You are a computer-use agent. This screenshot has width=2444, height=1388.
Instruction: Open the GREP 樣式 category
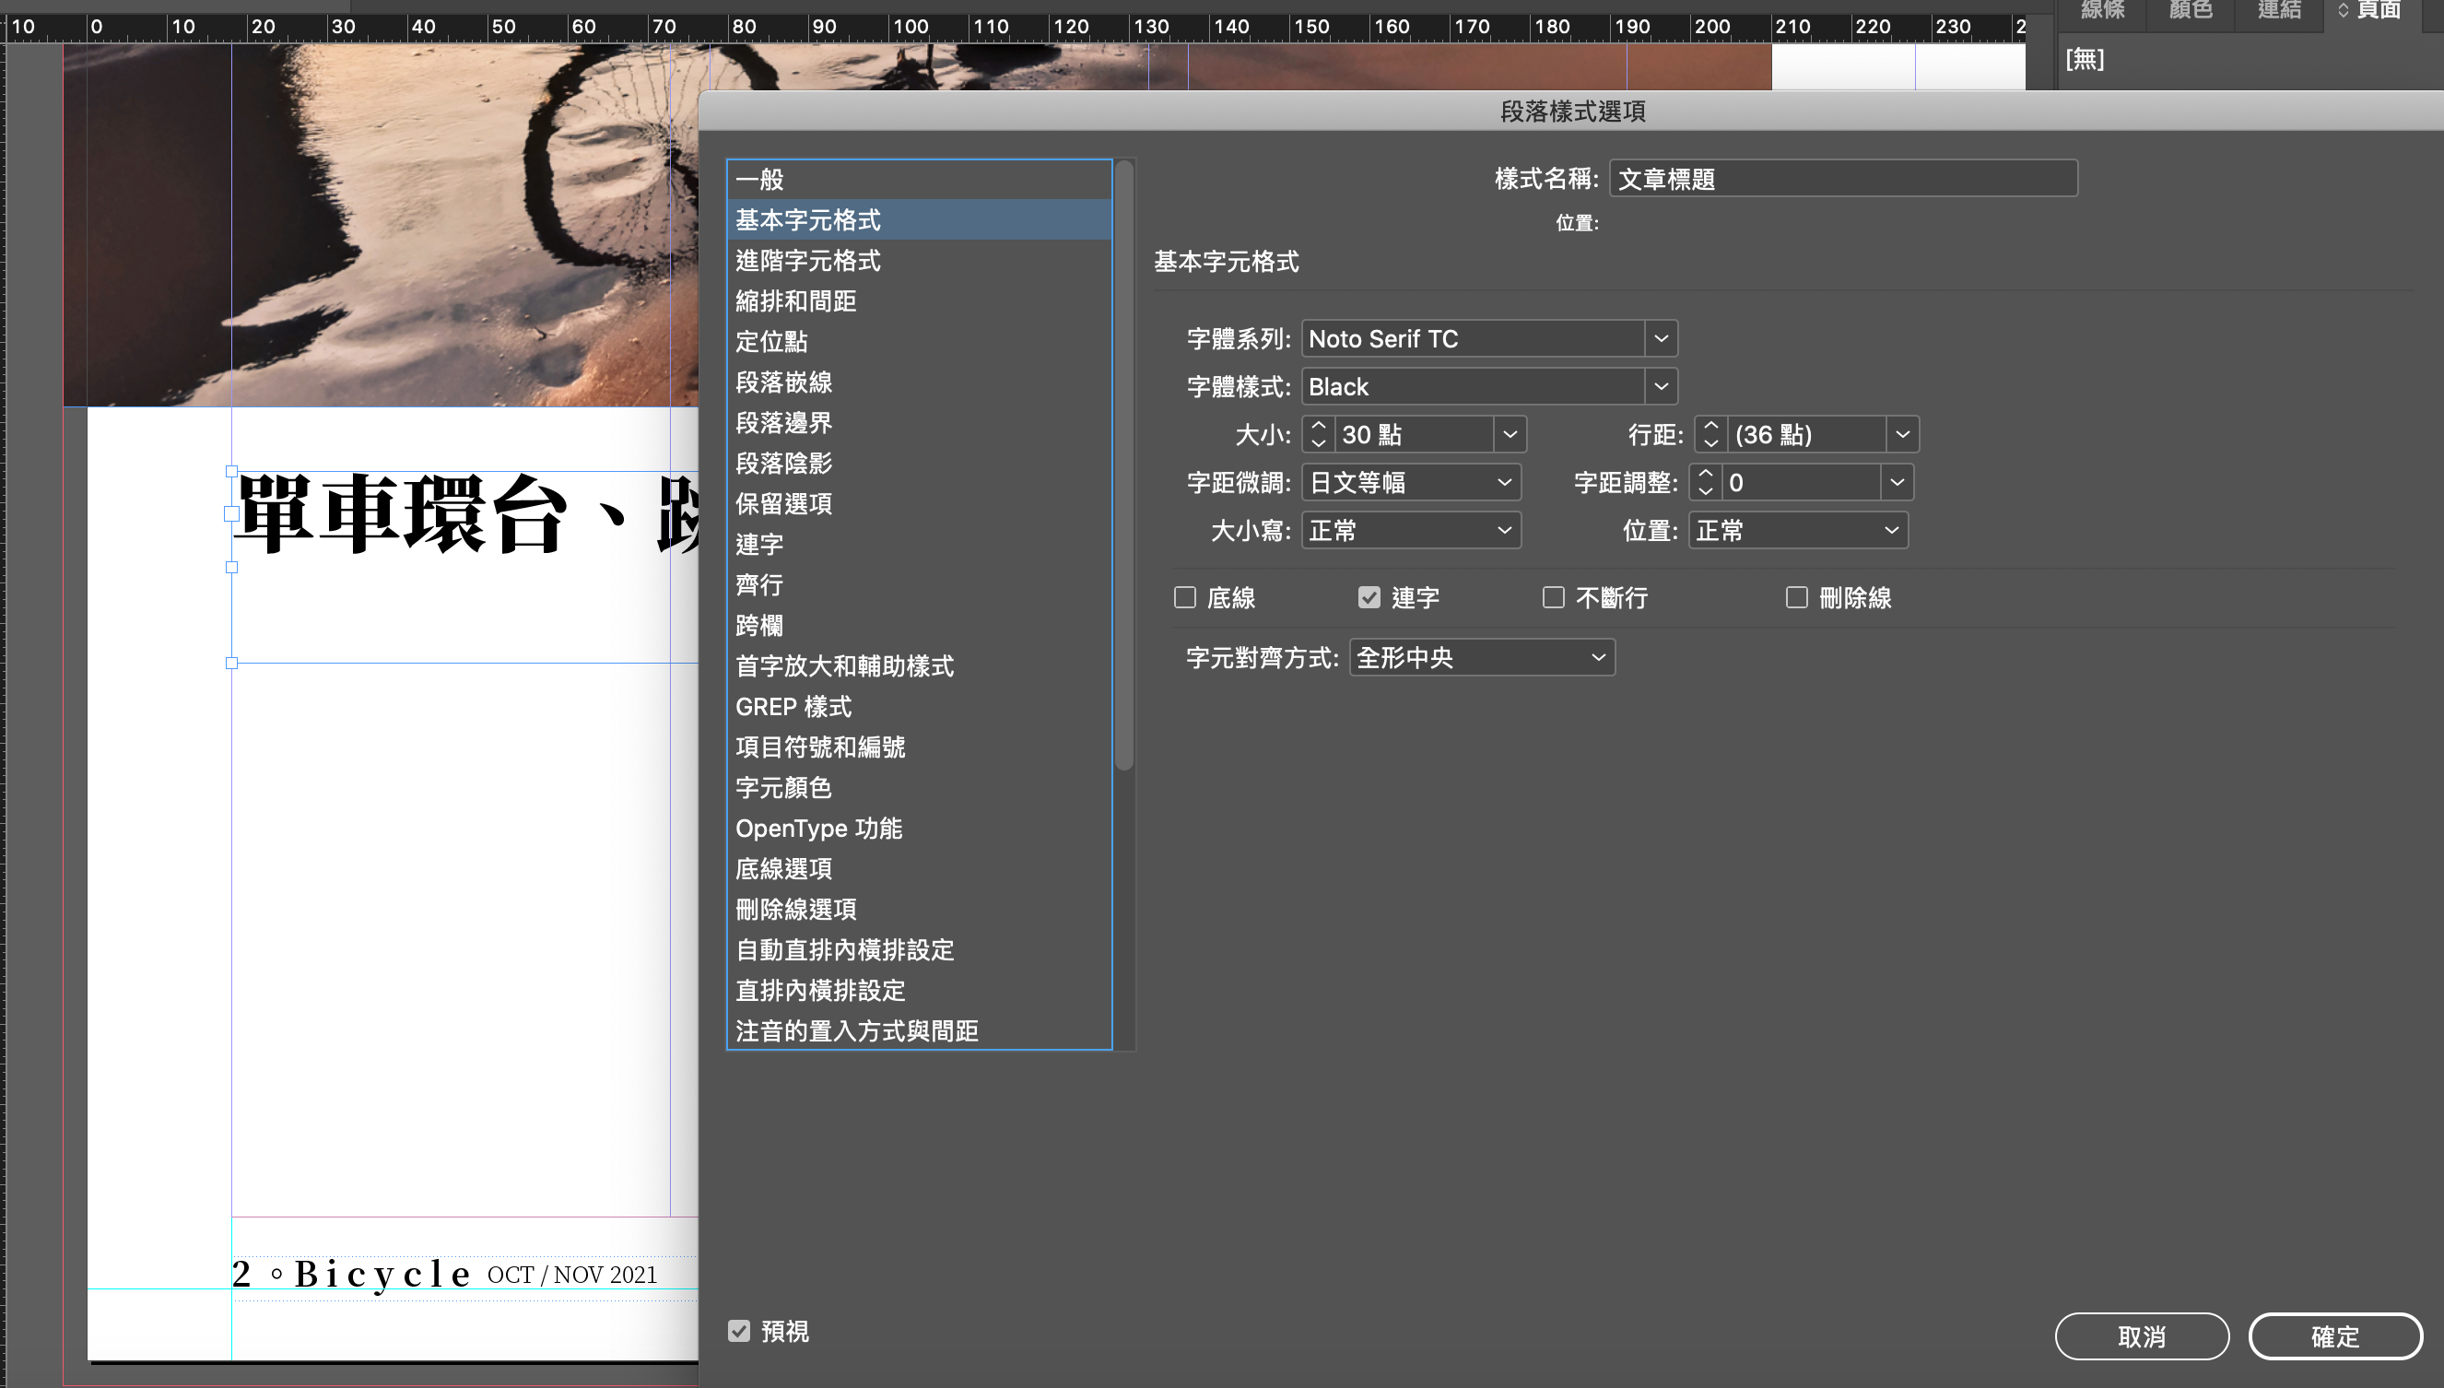pyautogui.click(x=793, y=706)
